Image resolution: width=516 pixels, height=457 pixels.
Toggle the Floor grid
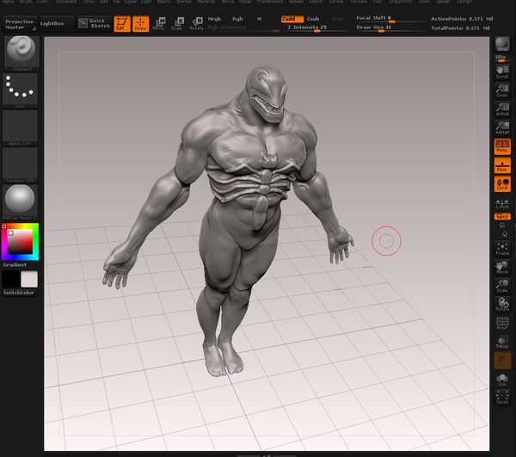[502, 165]
